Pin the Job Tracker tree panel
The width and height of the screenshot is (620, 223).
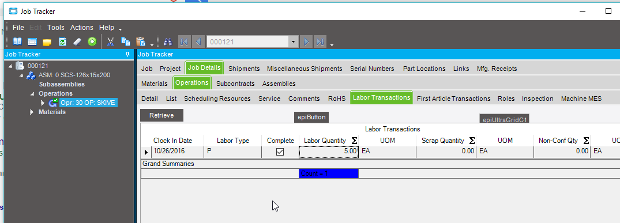click(x=127, y=54)
